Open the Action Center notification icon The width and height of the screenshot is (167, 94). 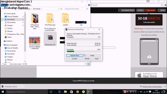[150, 92]
